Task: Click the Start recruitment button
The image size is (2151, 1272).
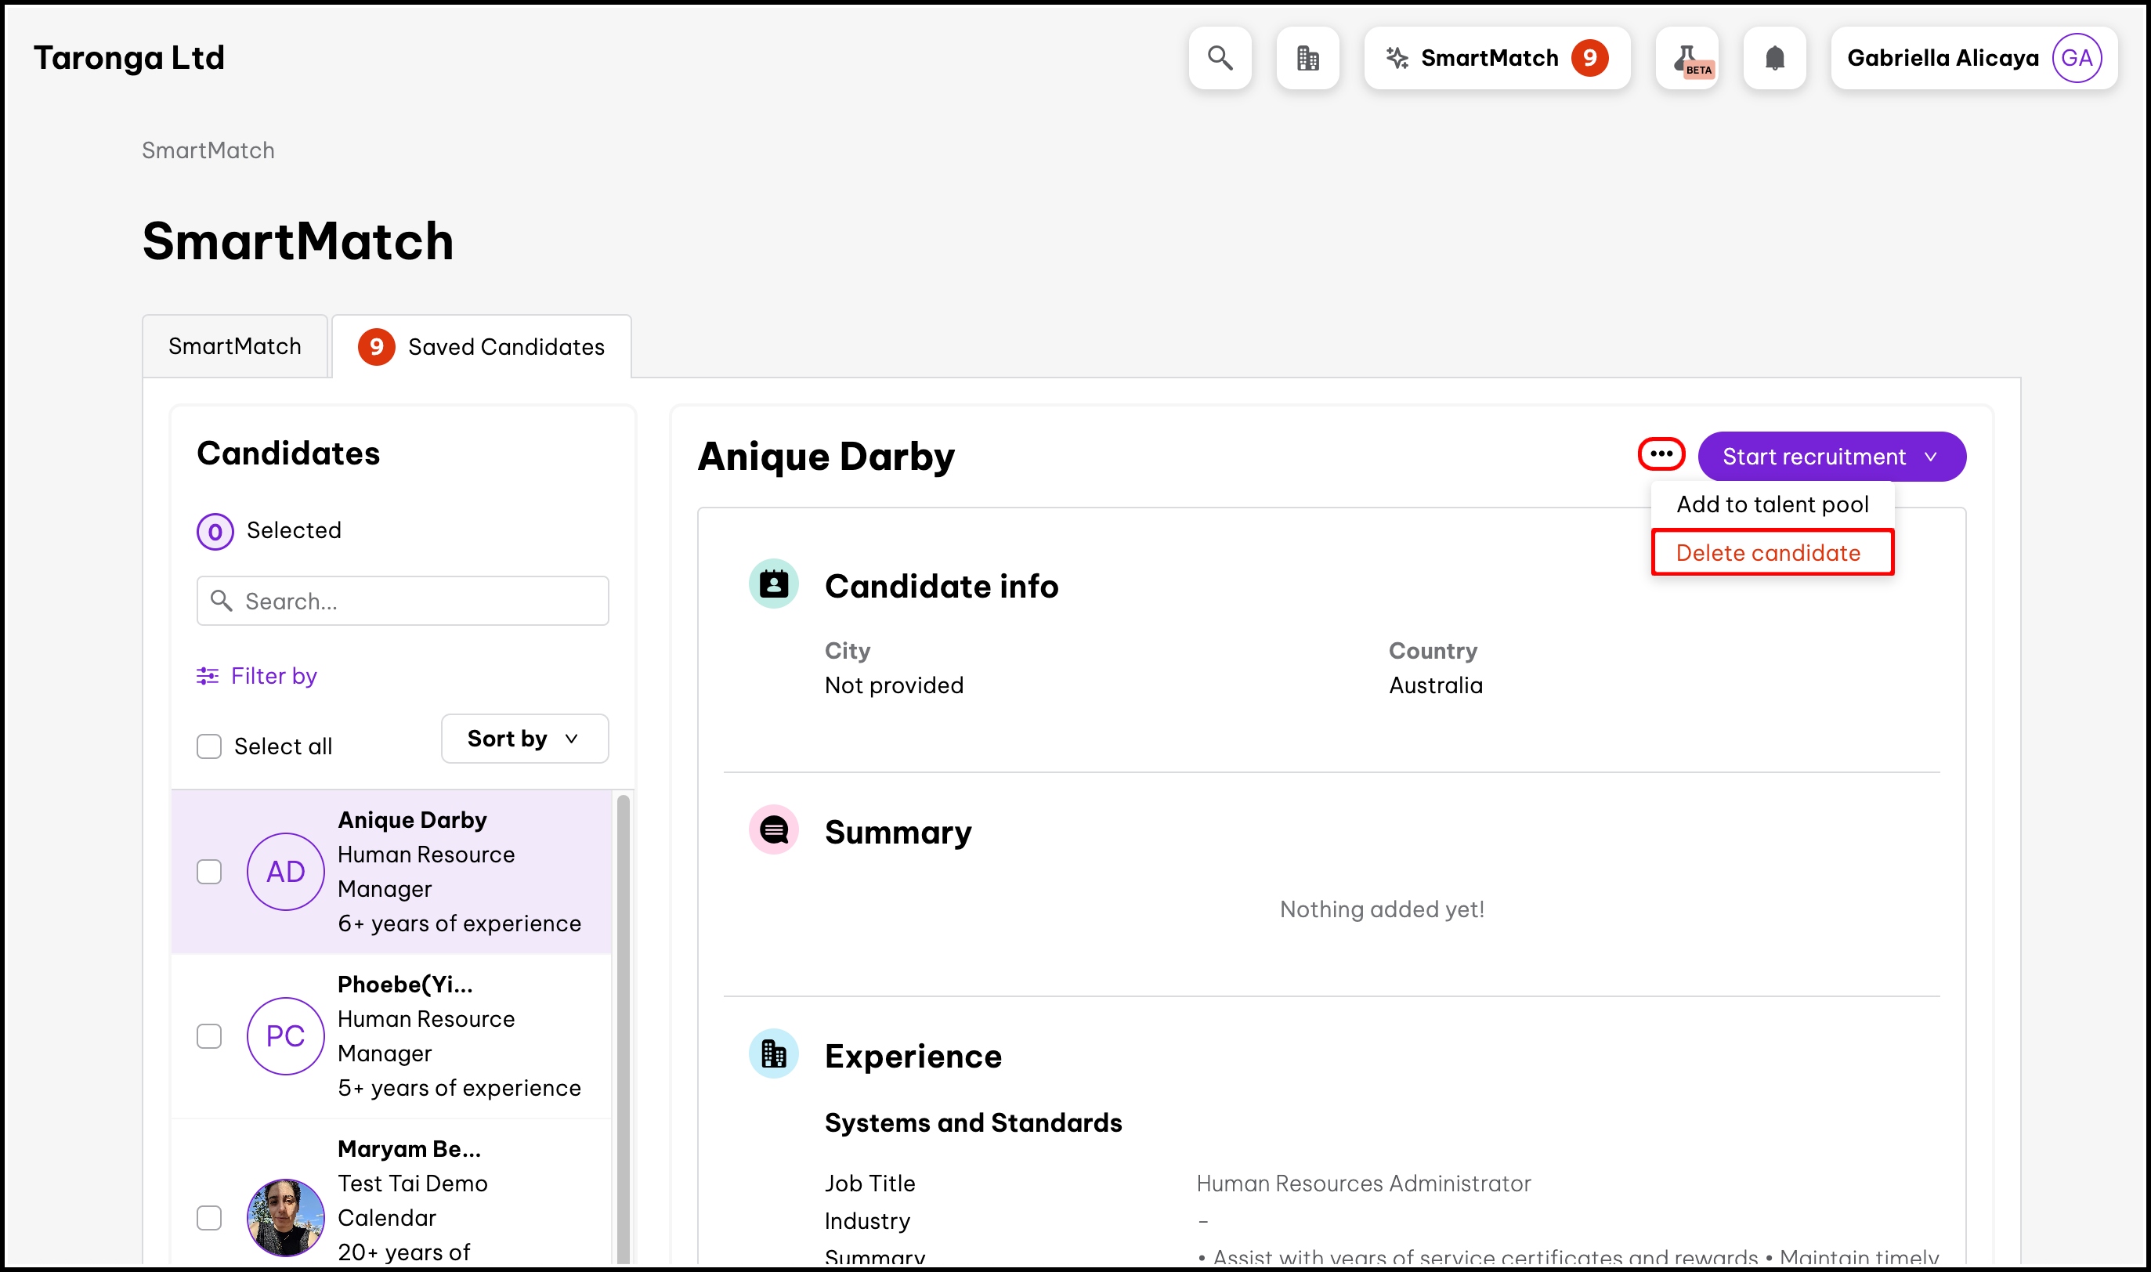Action: [x=1832, y=457]
